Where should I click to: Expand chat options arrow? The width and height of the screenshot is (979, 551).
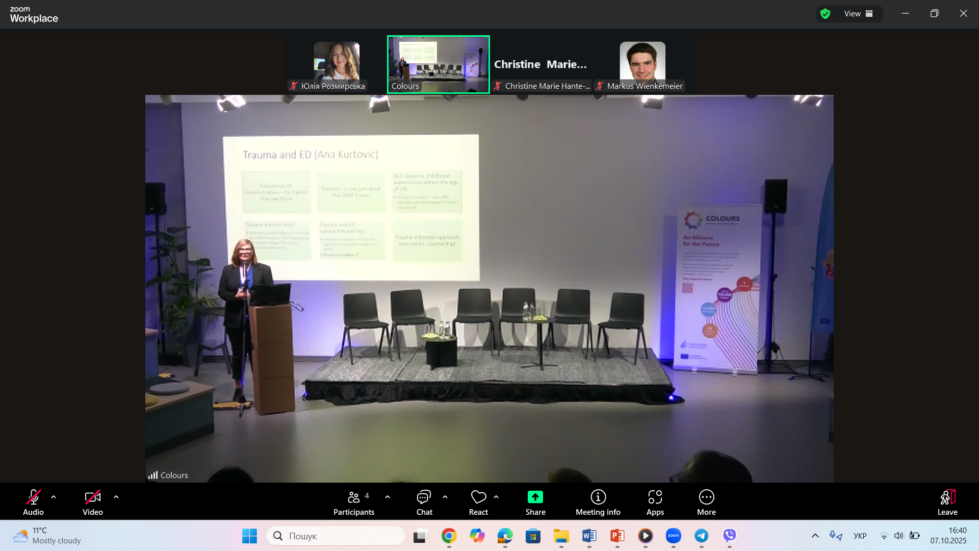pyautogui.click(x=445, y=497)
